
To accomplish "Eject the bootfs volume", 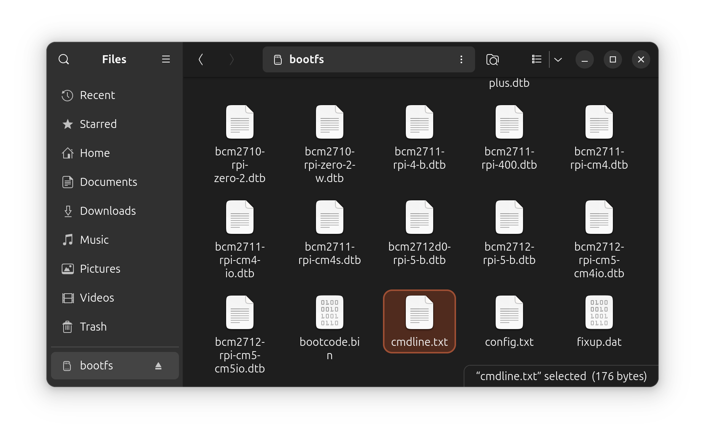I will (158, 366).
